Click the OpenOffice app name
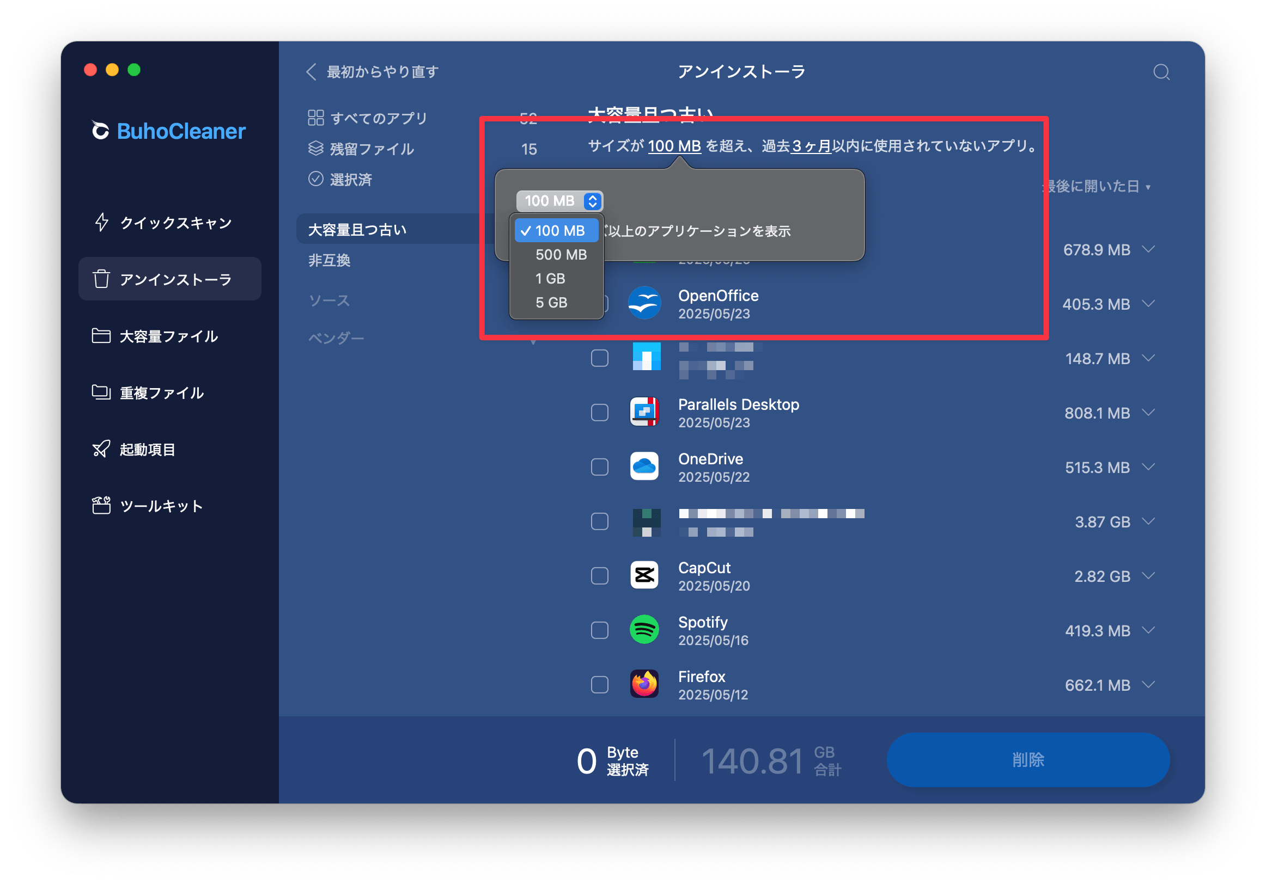The width and height of the screenshot is (1266, 884). (718, 296)
